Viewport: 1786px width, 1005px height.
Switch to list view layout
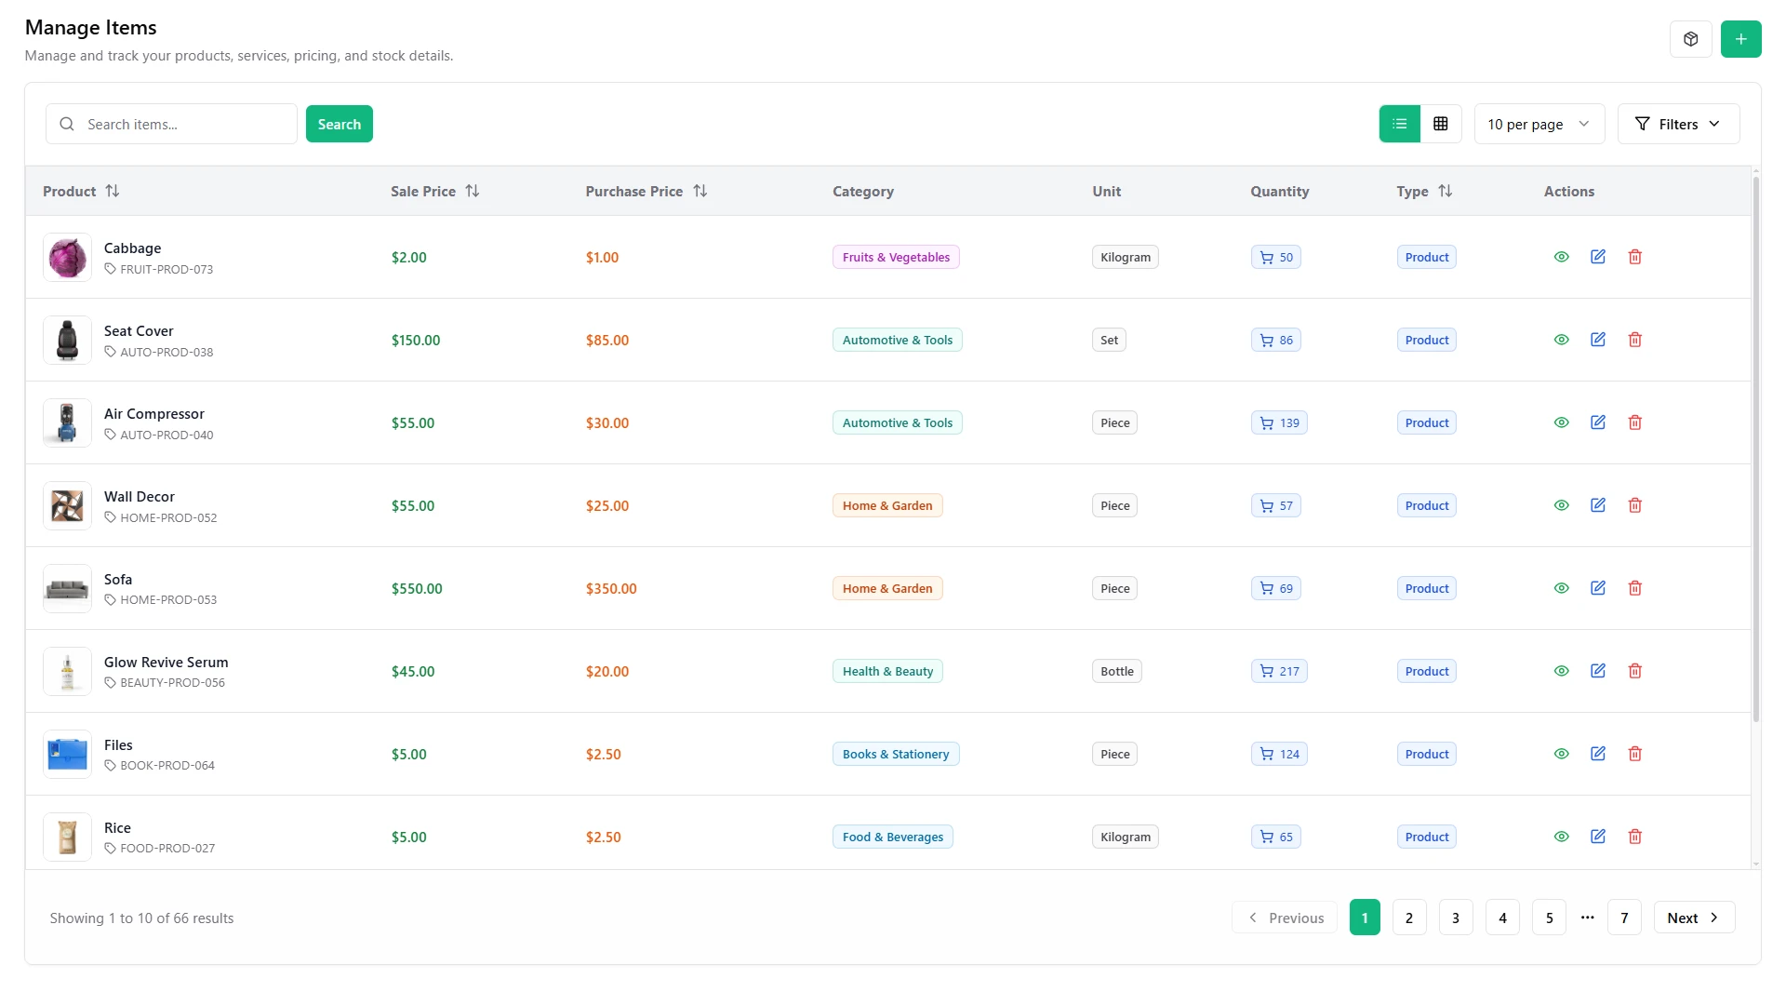point(1399,124)
